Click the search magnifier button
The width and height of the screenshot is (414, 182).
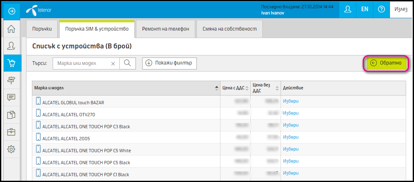pos(128,63)
